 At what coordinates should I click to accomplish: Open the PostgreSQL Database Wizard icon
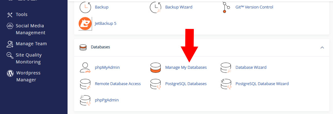point(226,84)
